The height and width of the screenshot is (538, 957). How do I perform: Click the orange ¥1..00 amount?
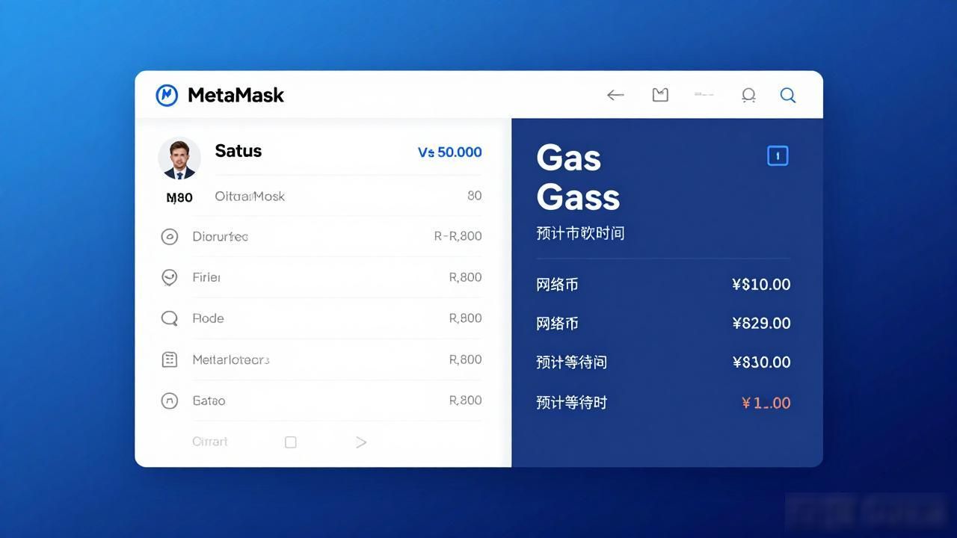[x=766, y=403]
